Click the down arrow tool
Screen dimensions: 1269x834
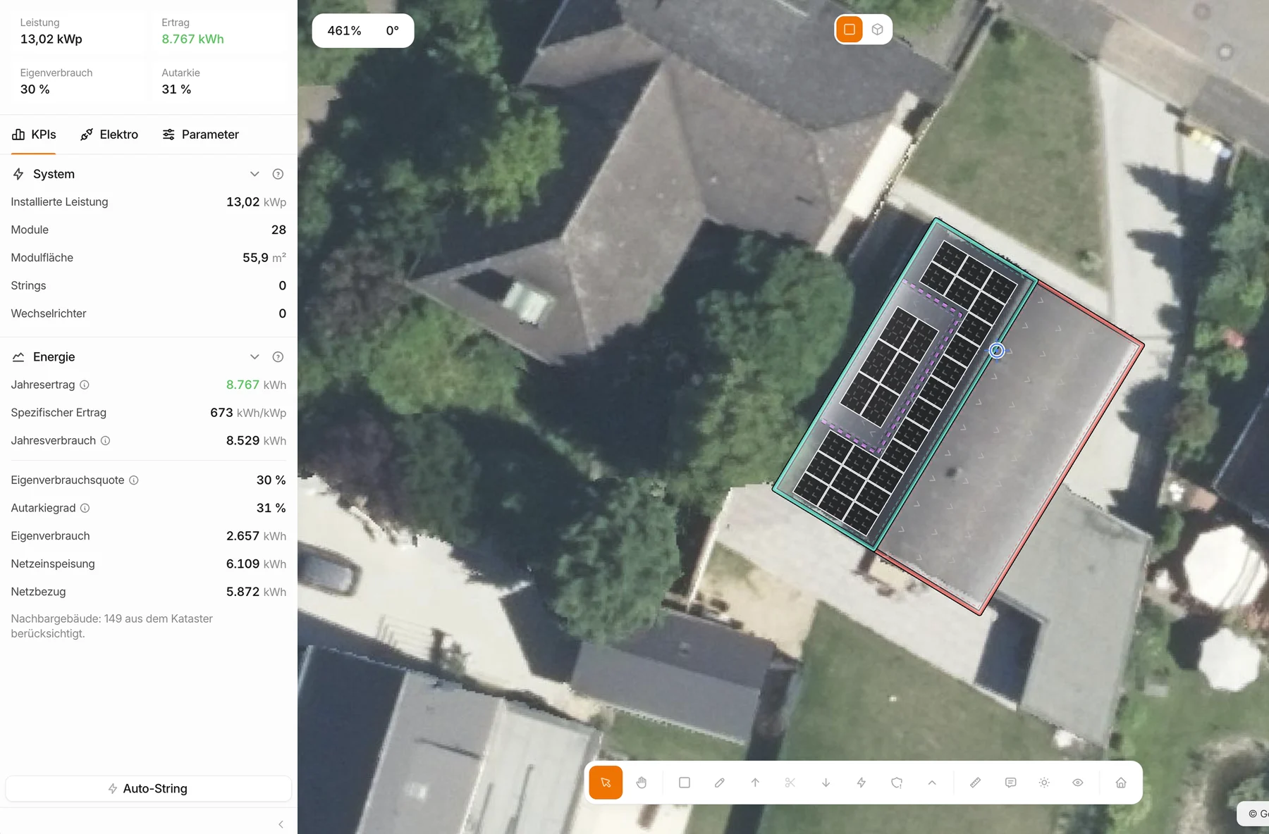point(826,783)
